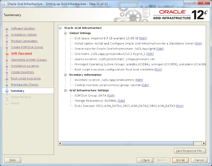This screenshot has height=166, width=212.
Task: Collapse the Grid Infrastructure Settings section
Action: tap(65, 90)
